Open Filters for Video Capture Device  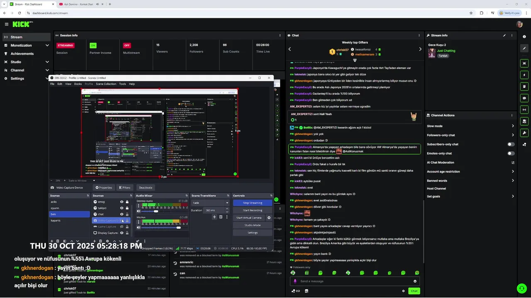tap(124, 187)
